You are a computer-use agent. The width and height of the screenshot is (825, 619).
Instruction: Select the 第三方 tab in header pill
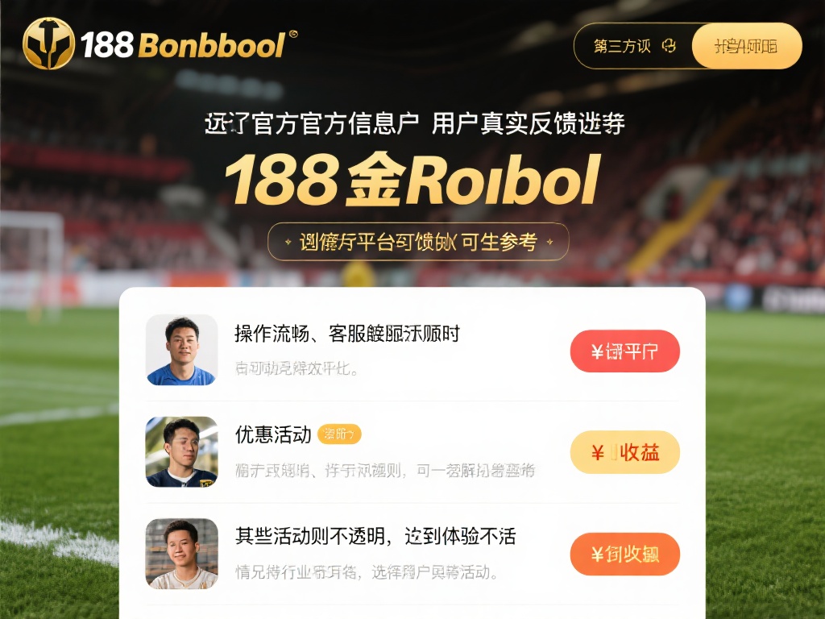622,46
